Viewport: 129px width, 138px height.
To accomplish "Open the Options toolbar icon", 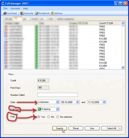I will [52, 13].
